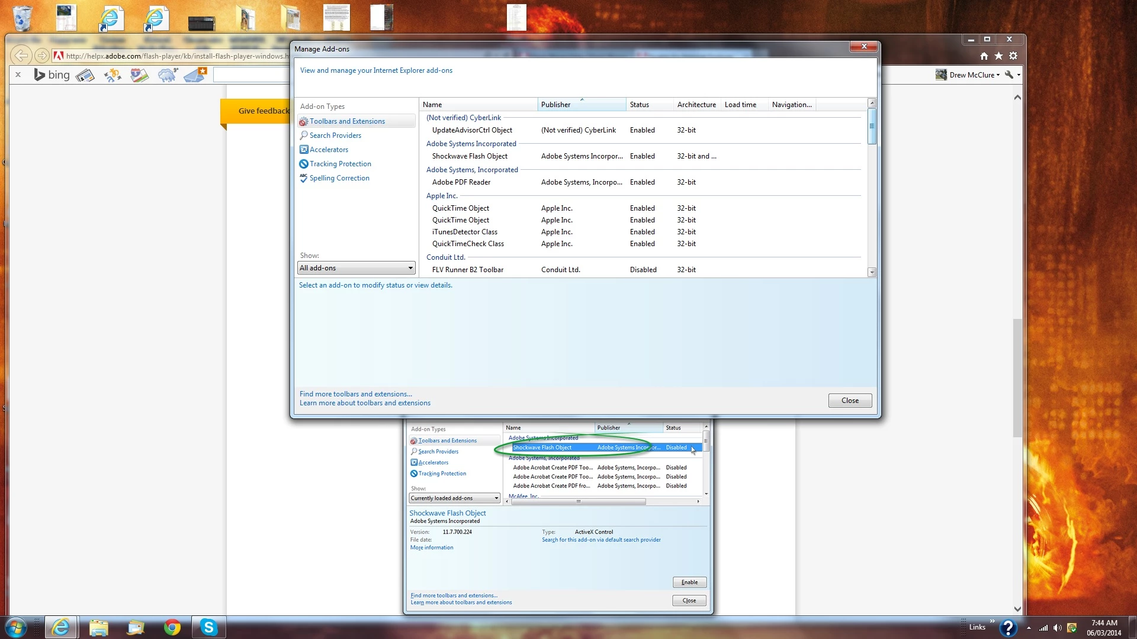Click the add-on list vertical scrollbar down arrow
The width and height of the screenshot is (1137, 639).
[x=872, y=272]
